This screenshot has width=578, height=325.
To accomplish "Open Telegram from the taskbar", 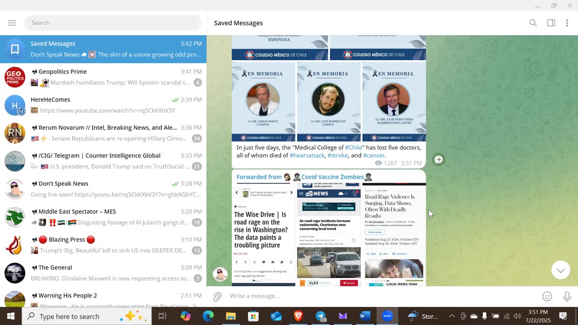I will tap(321, 316).
